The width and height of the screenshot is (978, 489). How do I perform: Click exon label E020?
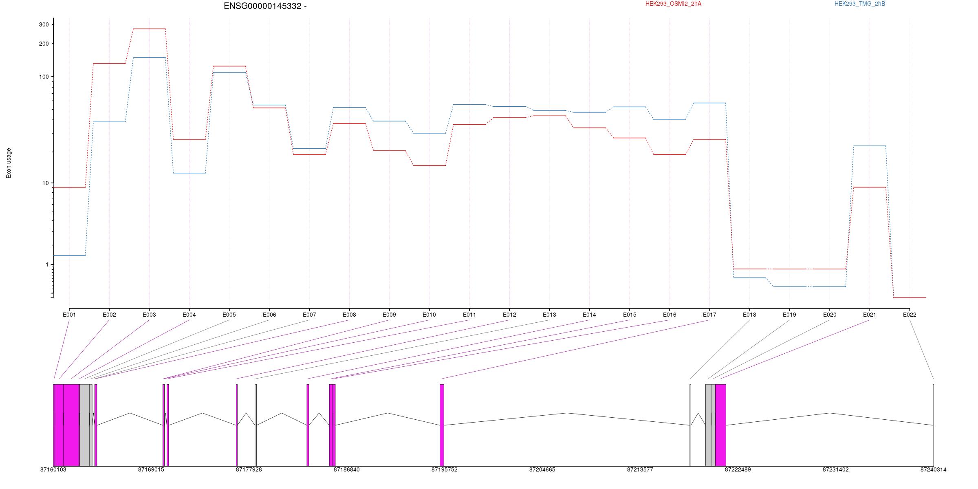(830, 315)
